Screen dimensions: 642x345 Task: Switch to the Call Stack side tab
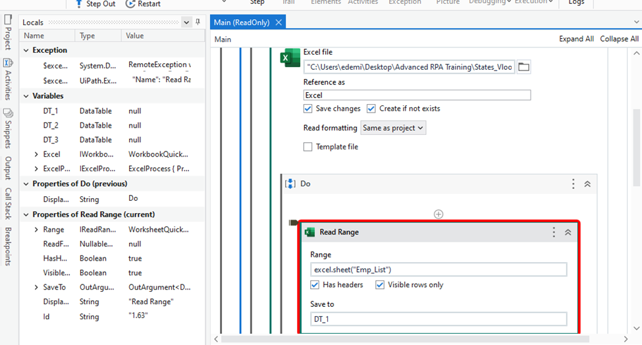(x=8, y=203)
